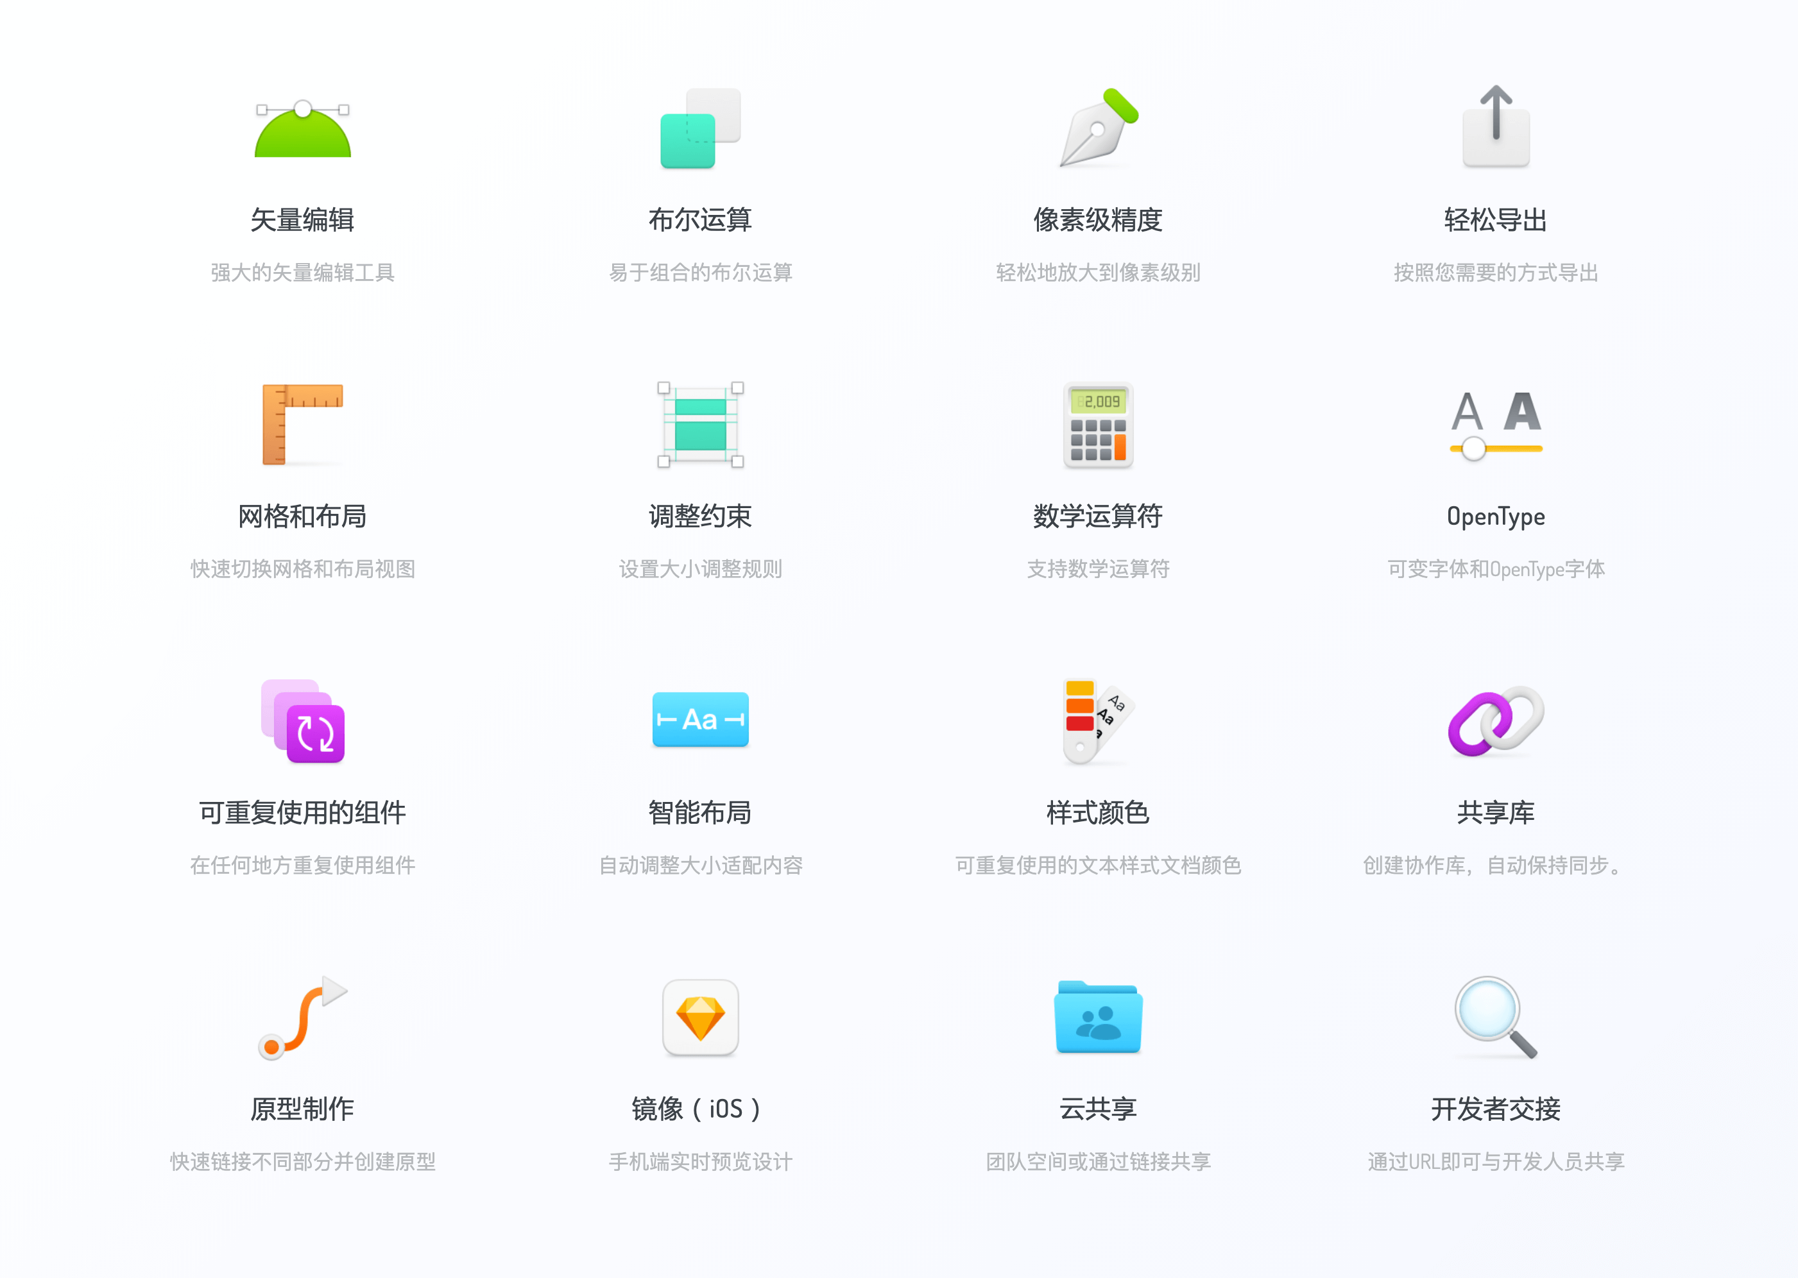
Task: Click the magnifying glass developer handoff icon
Action: click(x=1496, y=1018)
